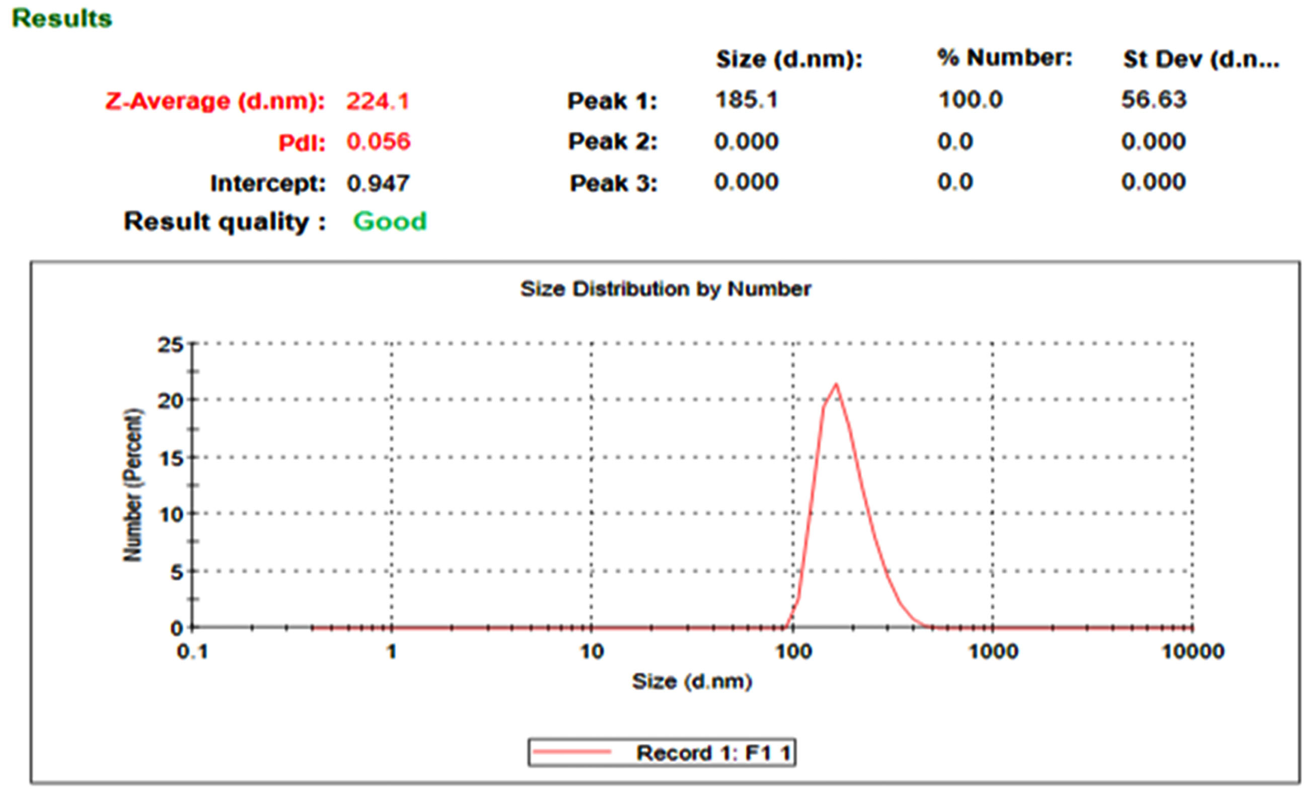Click the % Number column header
Viewport: 1310px width, 799px height.
tap(1004, 57)
